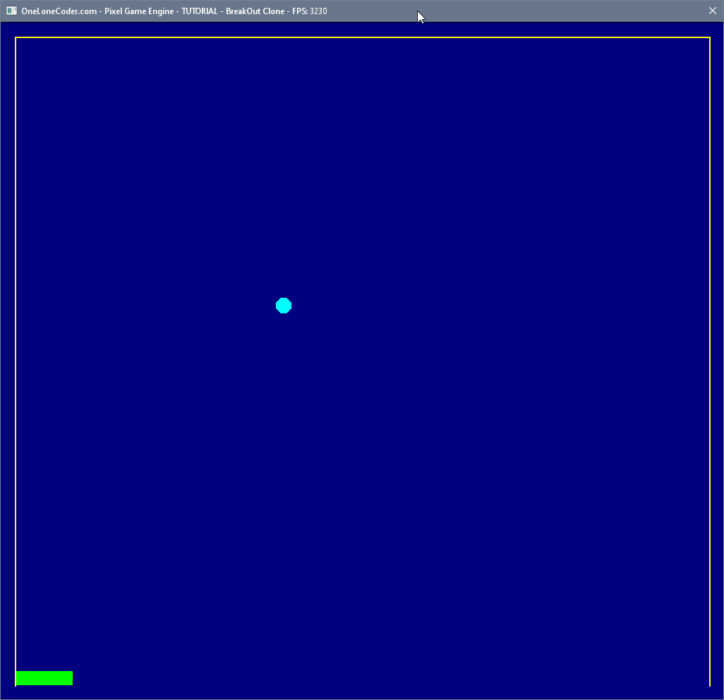Click the application icon in the title bar

[x=11, y=11]
